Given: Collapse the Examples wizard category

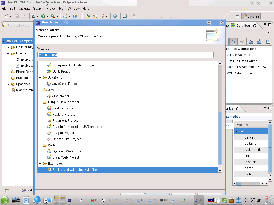Looking at the screenshot, I should coord(40,164).
